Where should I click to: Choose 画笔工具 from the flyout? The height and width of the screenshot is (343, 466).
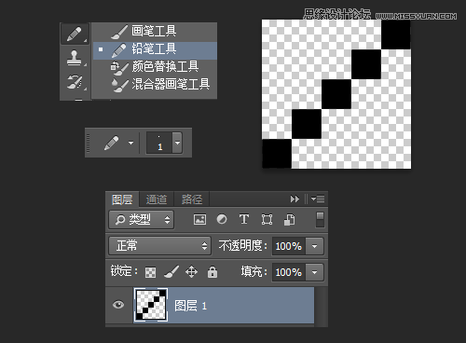tap(155, 32)
